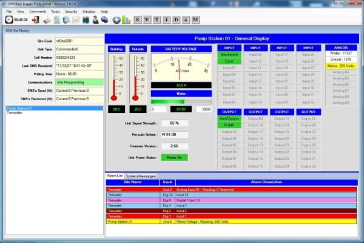The height and width of the screenshot is (243, 364).
Task: Select the pink Digital Input 13 alarm row
Action: point(231,200)
